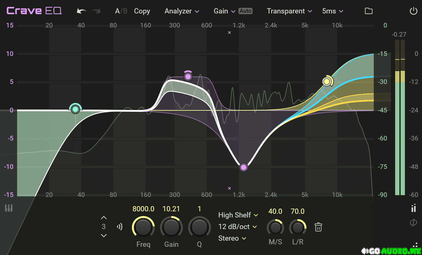Toggle A/B comparison state
The height and width of the screenshot is (255, 422).
(121, 11)
